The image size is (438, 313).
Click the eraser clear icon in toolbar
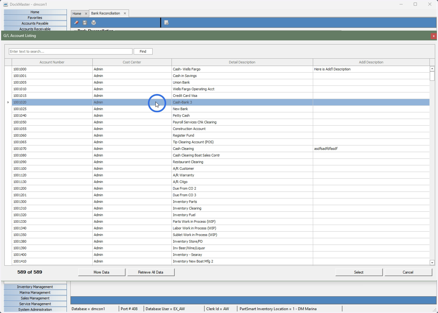(76, 23)
